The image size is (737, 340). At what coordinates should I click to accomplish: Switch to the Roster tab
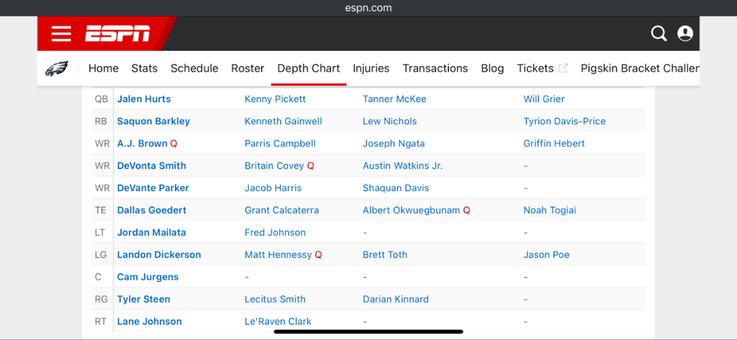pos(248,68)
